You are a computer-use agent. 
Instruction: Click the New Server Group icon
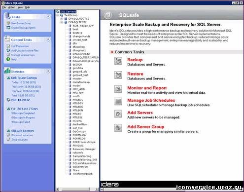(8, 23)
